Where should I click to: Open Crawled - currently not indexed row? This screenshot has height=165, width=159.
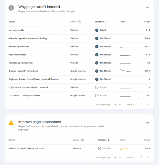click(x=79, y=71)
